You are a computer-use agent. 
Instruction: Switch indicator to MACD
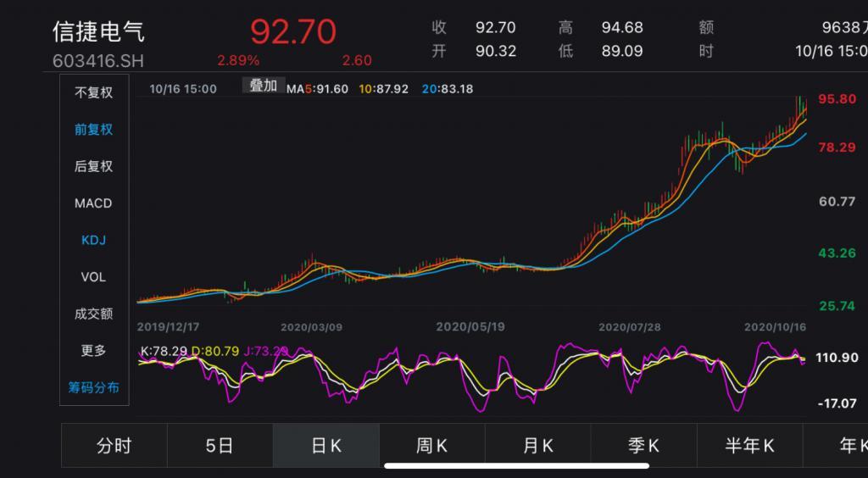[93, 203]
